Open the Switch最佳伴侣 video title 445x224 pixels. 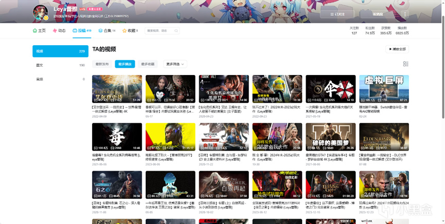[384, 109]
